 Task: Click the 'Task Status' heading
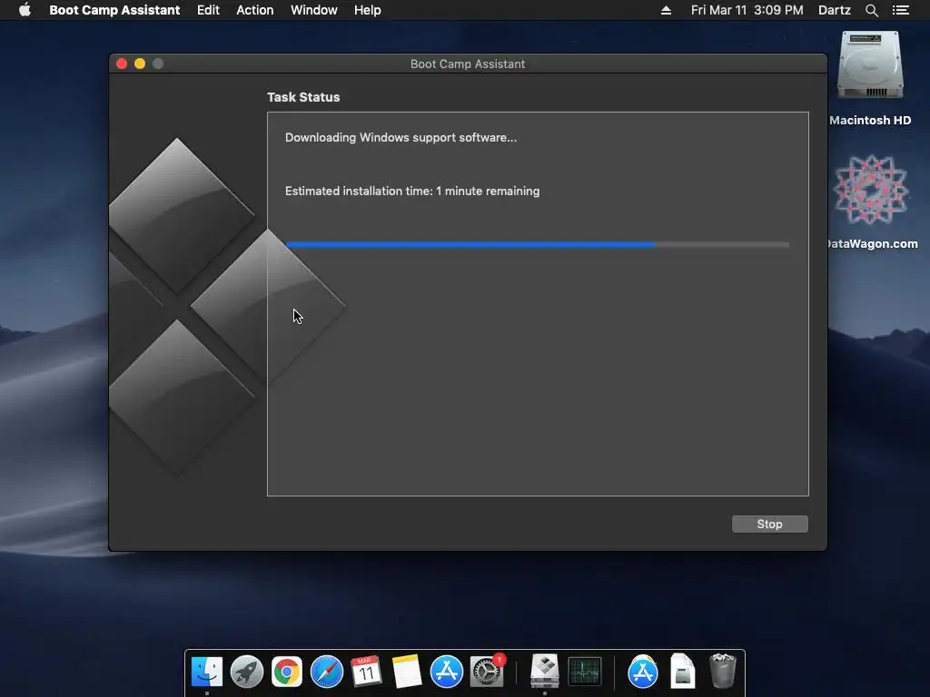[303, 97]
